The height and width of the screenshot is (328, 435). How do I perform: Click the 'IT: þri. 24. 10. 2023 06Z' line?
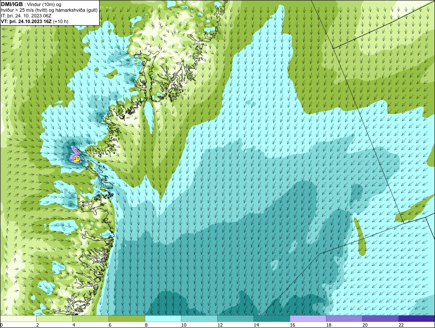tap(26, 16)
